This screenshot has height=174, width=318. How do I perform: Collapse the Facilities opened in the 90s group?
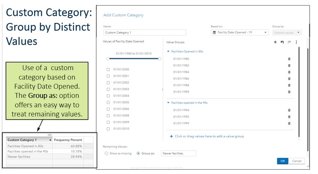168,102
